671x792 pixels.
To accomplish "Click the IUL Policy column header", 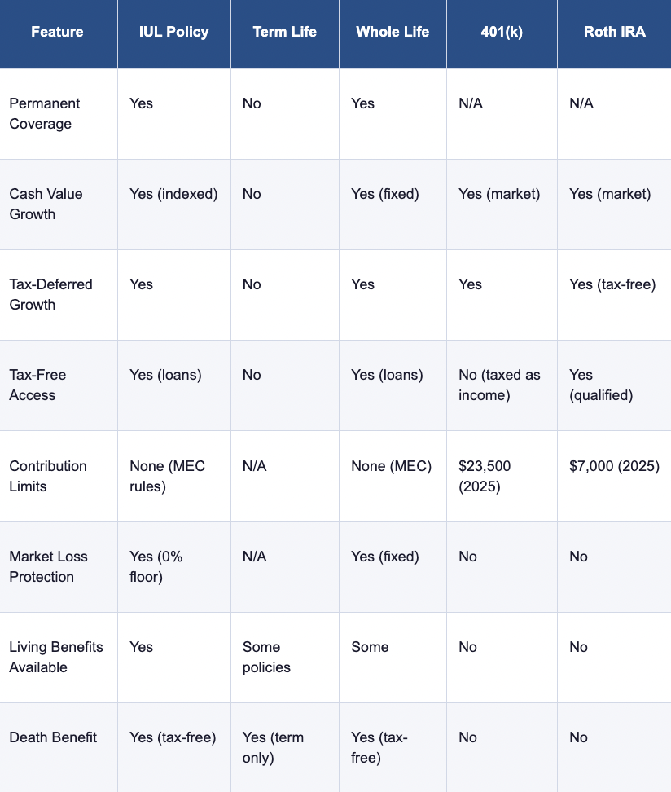I will pos(173,33).
